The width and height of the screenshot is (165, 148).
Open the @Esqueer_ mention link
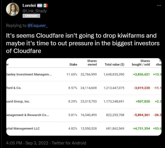tap(37, 26)
